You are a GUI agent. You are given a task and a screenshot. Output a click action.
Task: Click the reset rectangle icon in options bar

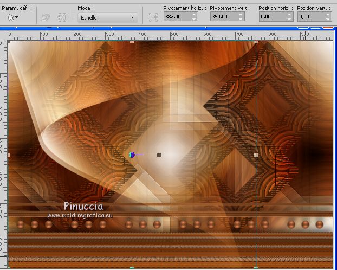point(46,17)
